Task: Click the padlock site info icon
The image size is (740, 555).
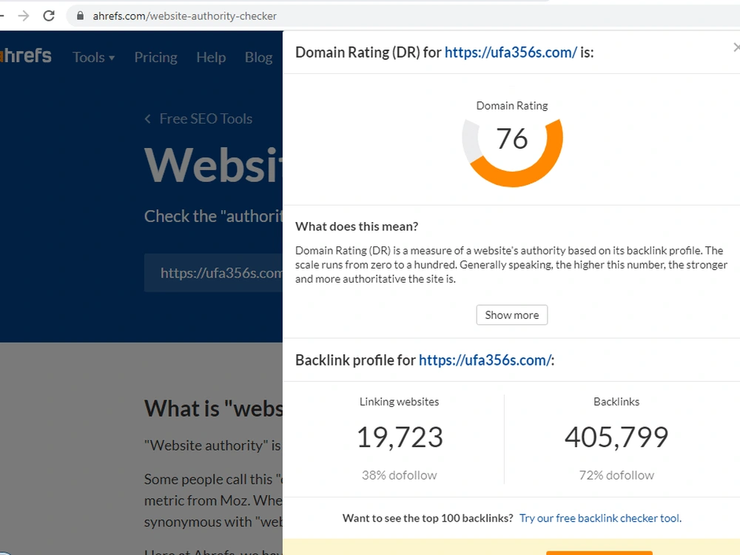Action: 80,16
